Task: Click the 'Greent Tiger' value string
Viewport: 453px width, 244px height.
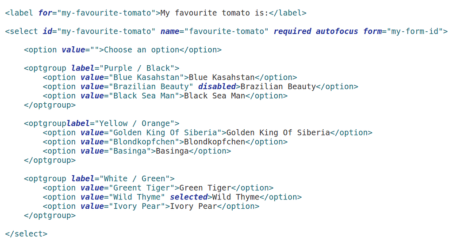Action: coord(142,188)
